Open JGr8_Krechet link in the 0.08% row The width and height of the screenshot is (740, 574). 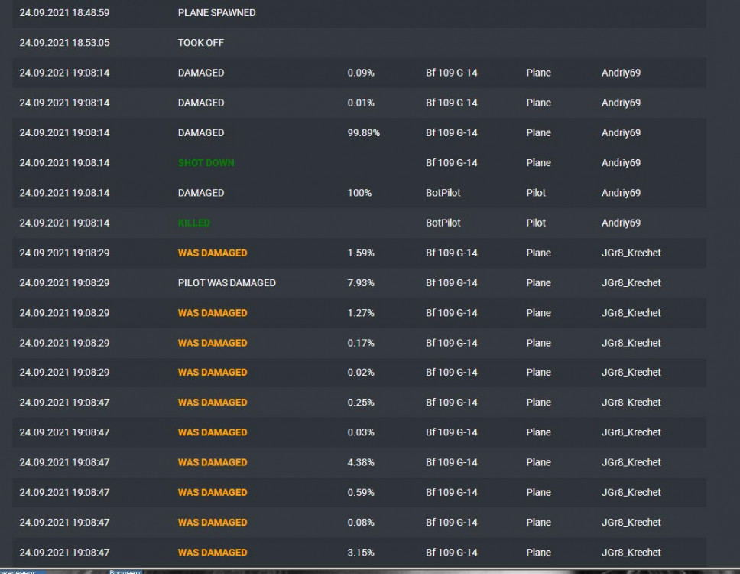click(x=631, y=523)
